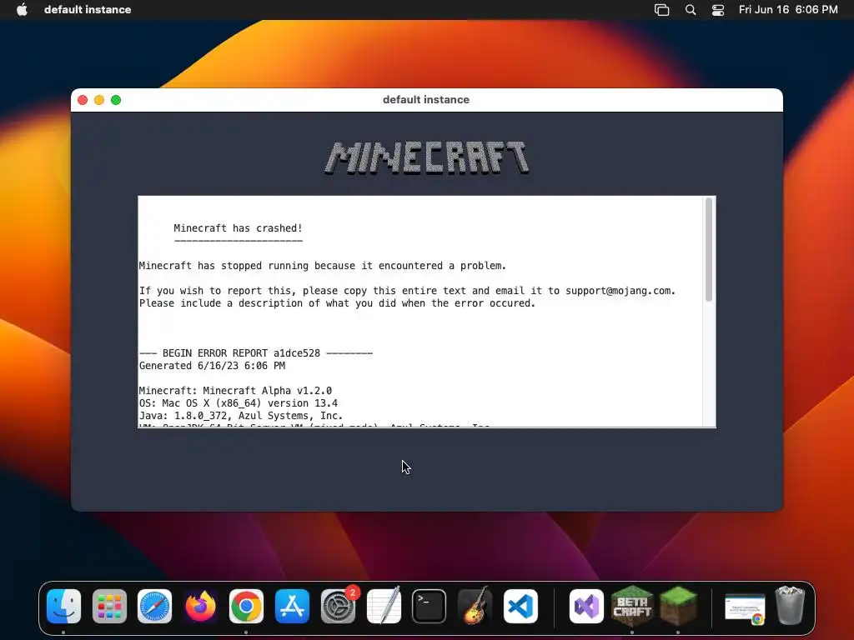
Task: Close the default instance window
Action: coord(83,100)
